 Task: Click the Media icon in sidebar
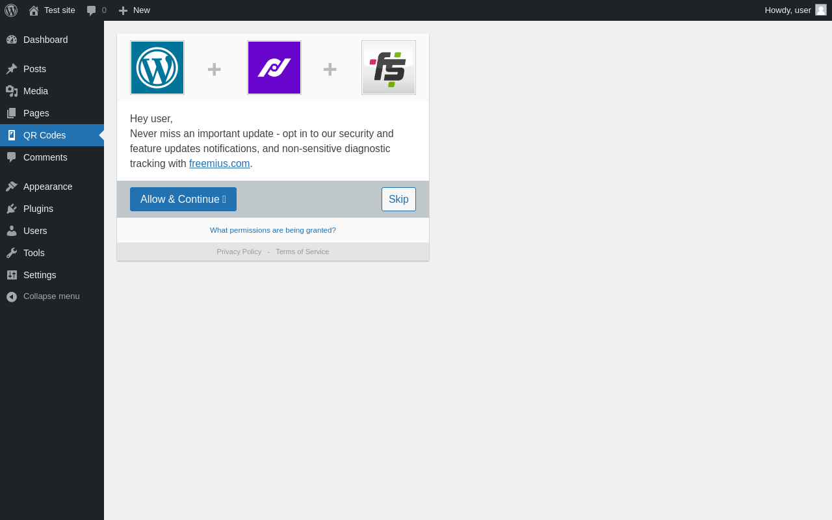[x=12, y=91]
